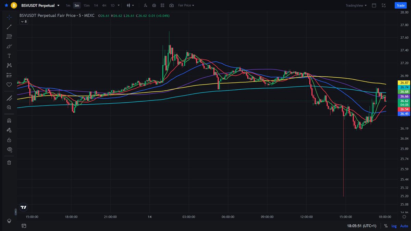Open the candlestick chart type dropdown
411x231 pixels.
pyautogui.click(x=130, y=5)
